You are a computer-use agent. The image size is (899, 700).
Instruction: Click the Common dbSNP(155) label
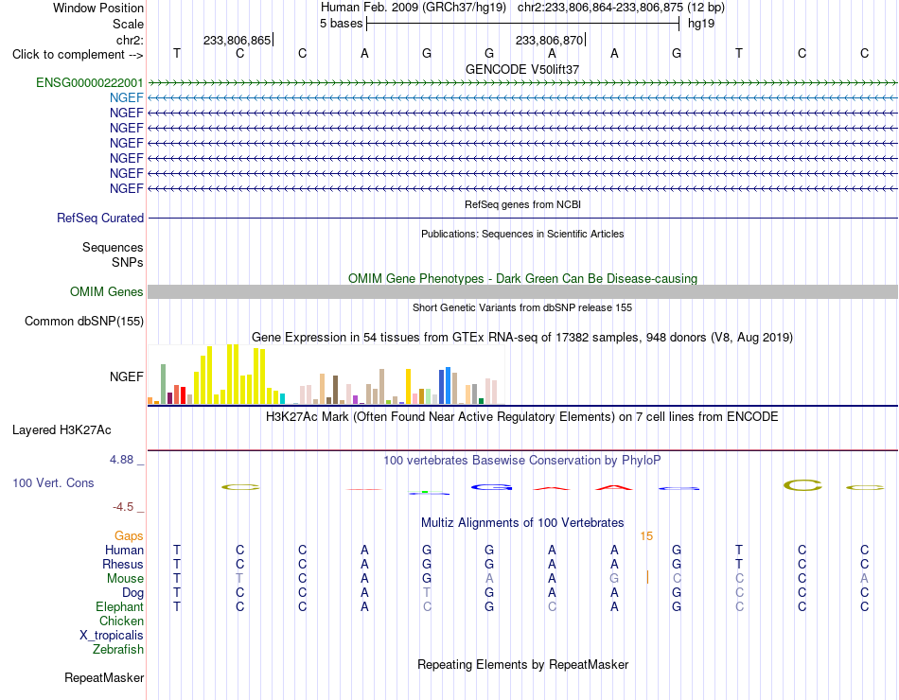(83, 321)
